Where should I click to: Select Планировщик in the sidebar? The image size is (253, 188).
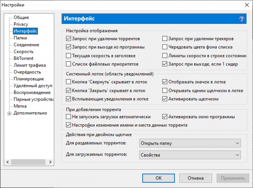[29, 79]
